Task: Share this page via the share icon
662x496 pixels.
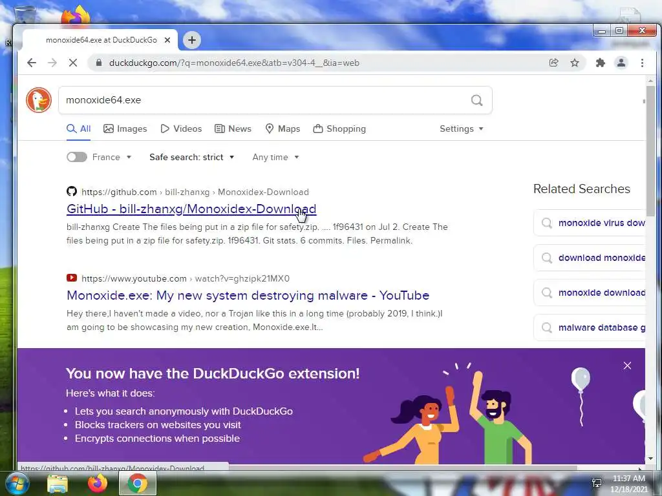Action: tap(553, 63)
